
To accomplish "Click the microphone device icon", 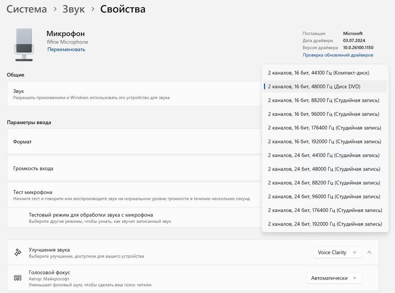I will [x=24, y=45].
